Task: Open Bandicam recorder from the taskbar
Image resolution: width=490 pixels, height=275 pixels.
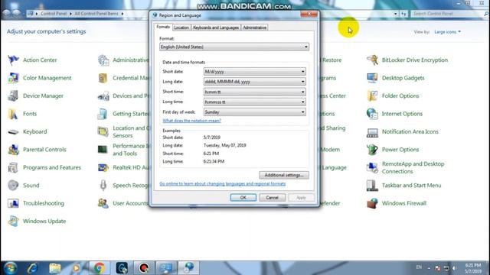Action: click(x=144, y=268)
